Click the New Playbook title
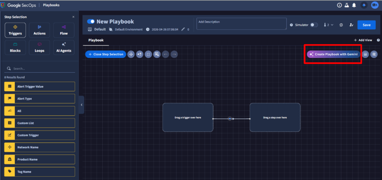The image size is (382, 180). (115, 22)
